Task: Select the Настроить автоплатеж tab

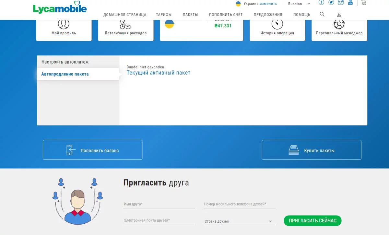Action: tap(78, 62)
